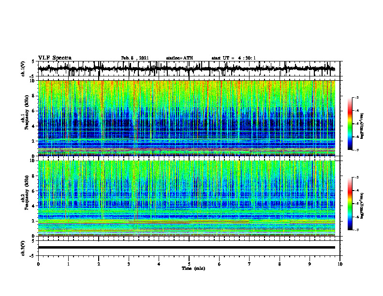The image size is (383, 296).
Task: Click the "VLF Spectra" title text
Action: (x=55, y=58)
